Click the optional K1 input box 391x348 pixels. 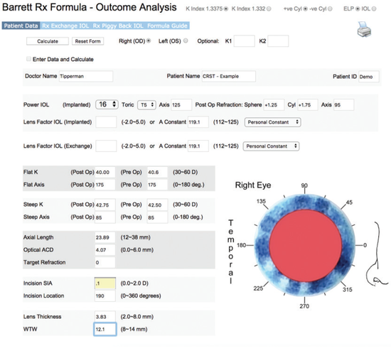point(244,41)
